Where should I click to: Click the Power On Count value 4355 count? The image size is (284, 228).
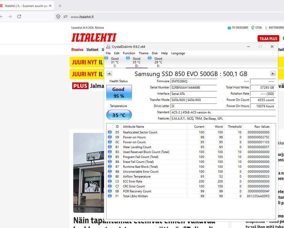pyautogui.click(x=263, y=100)
